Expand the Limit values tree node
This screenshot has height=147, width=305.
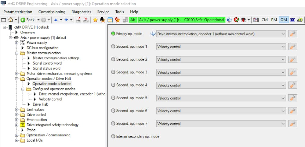(x=16, y=110)
